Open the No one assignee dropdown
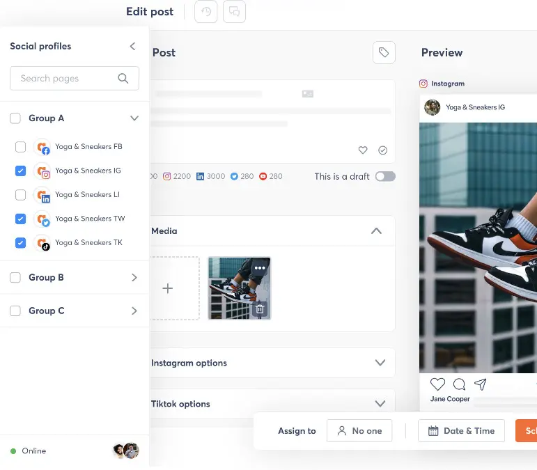537x470 pixels. [x=359, y=431]
